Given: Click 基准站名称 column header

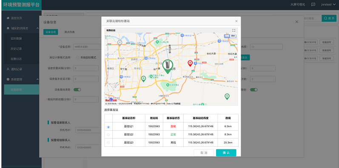Looking at the screenshot, I should pyautogui.click(x=128, y=118).
